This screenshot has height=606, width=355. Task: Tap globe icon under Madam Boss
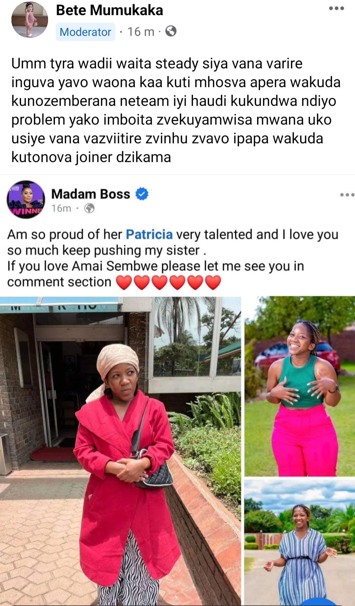89,208
